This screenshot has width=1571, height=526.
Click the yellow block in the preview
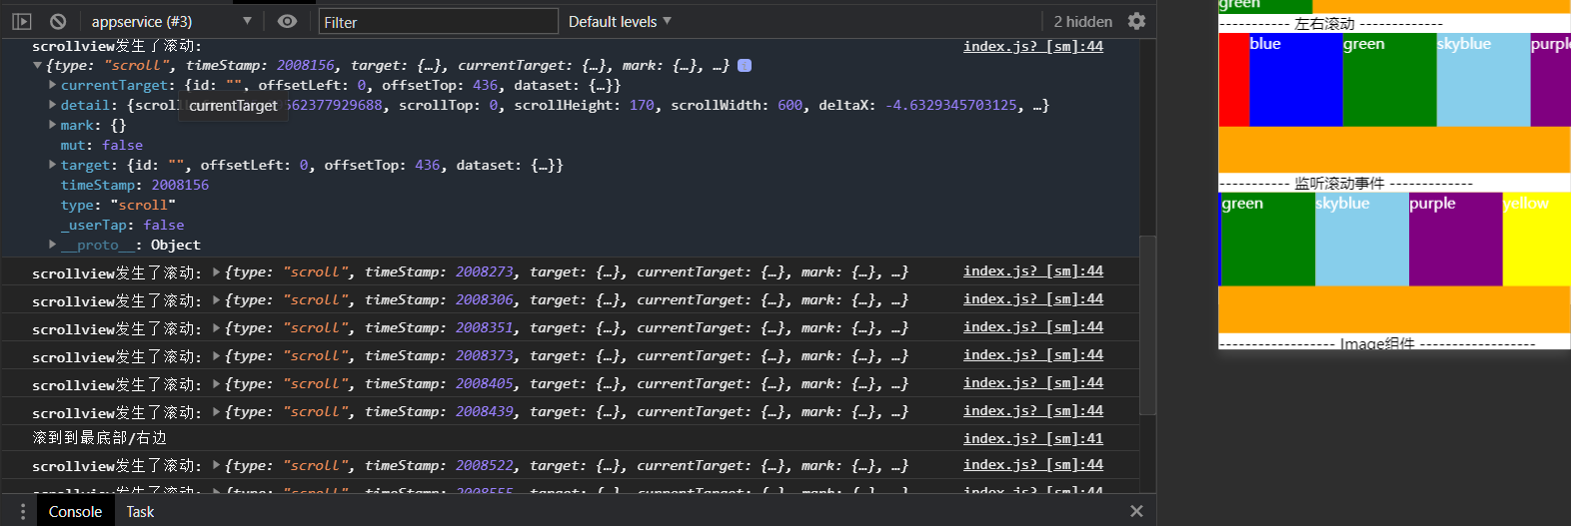pos(1535,240)
